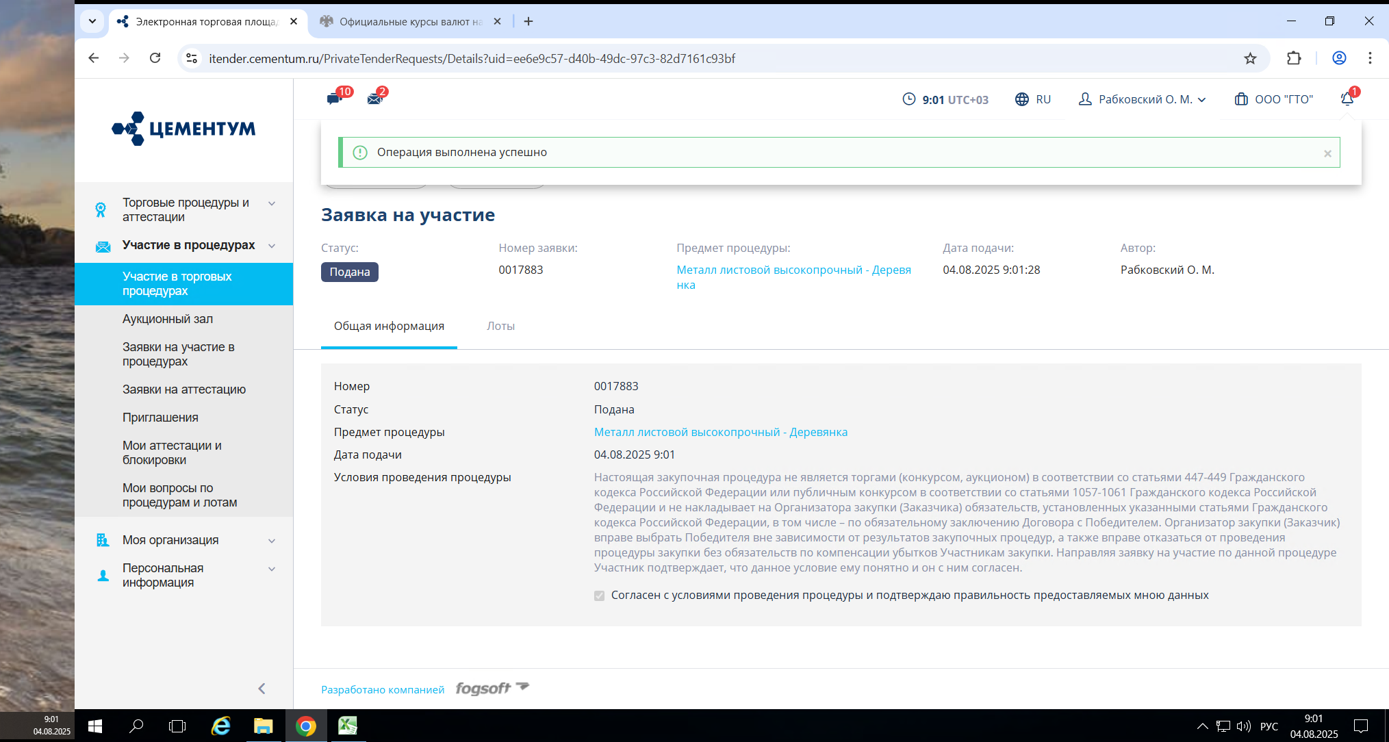
Task: Open Заявки на участие в процедурах
Action: tap(179, 354)
